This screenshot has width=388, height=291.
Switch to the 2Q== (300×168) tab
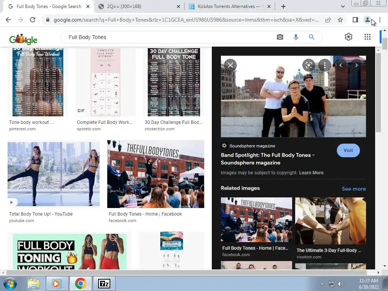[x=139, y=6]
